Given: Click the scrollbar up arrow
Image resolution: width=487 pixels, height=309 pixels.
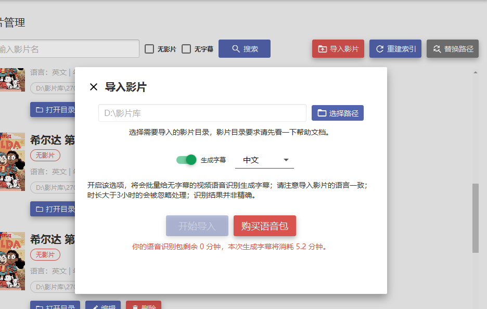Looking at the screenshot, I should point(475,72).
